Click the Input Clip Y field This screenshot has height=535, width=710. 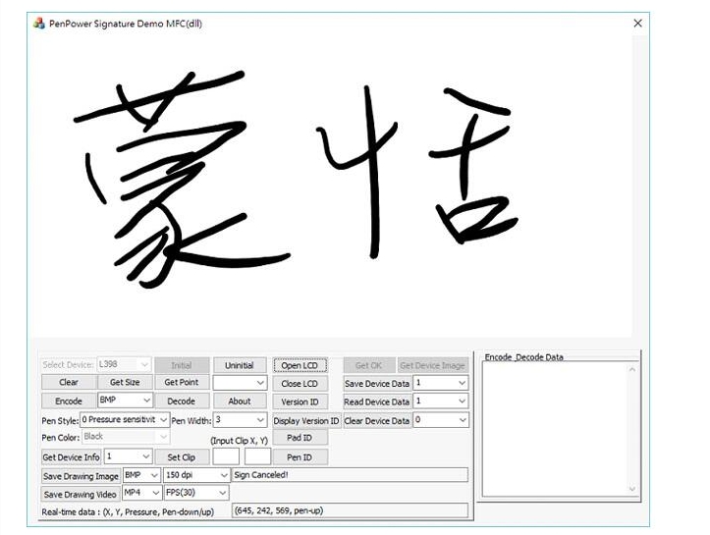(x=257, y=456)
